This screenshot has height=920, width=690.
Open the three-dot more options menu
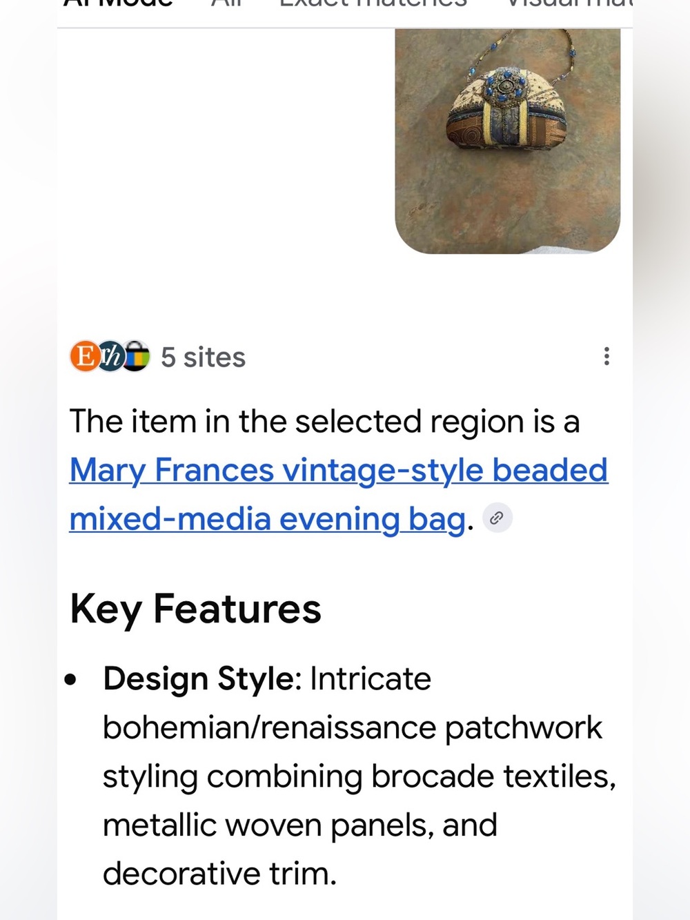(606, 356)
